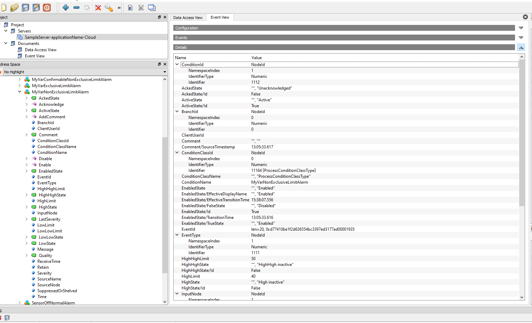This screenshot has width=532, height=323.
Task: Collapse the Details section arrow
Action: pyautogui.click(x=521, y=47)
